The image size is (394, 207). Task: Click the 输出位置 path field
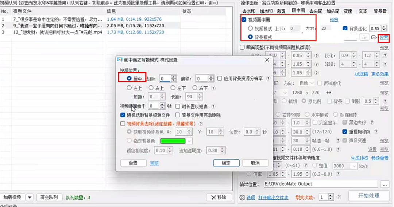tap(321, 184)
